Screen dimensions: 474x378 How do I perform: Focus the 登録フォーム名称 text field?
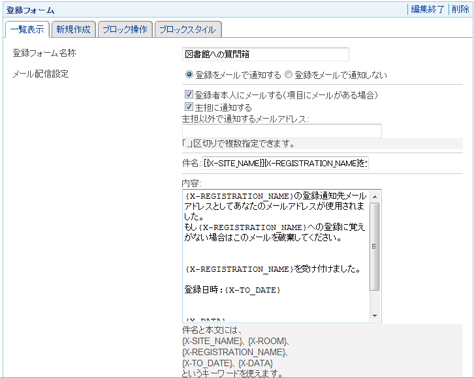(x=265, y=54)
